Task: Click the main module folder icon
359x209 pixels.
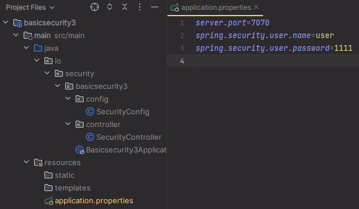Action: 28,36
